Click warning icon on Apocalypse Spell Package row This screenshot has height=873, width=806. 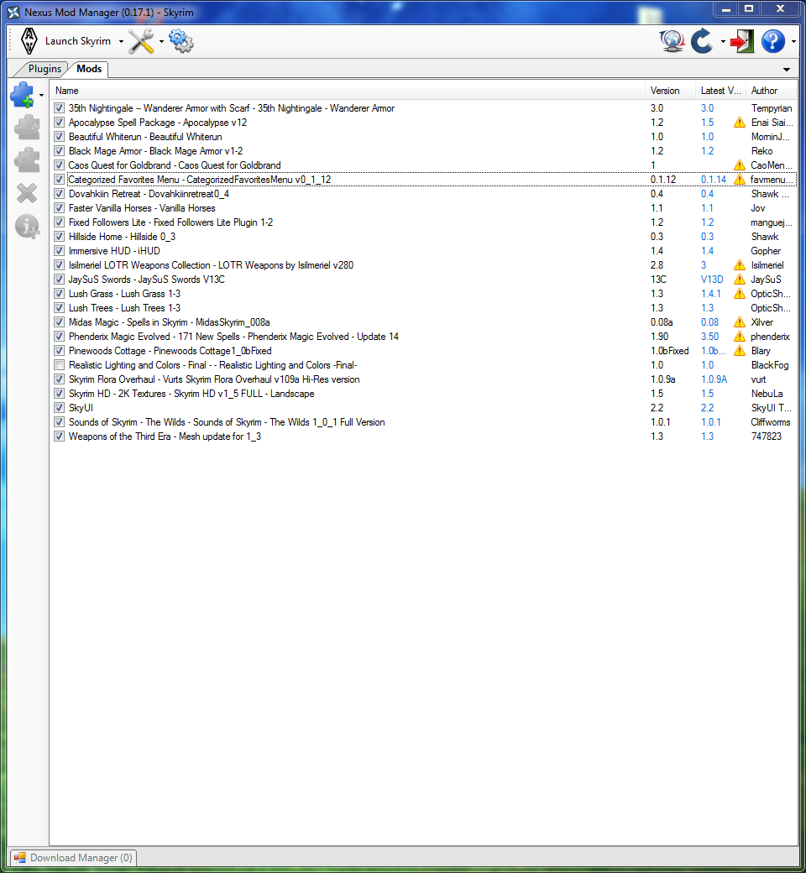coord(739,123)
